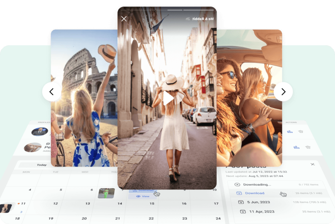Click the Next update Aug 5, 2023 text

[x=255, y=176]
